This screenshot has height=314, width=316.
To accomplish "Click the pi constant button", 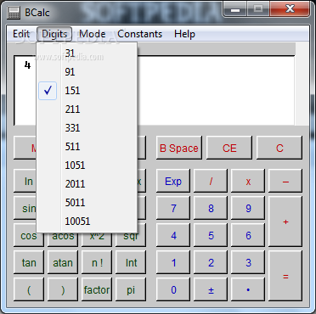I will tap(131, 289).
